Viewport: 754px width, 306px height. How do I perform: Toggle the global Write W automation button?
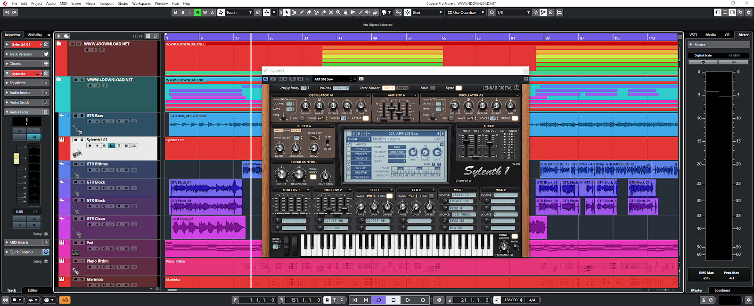pyautogui.click(x=205, y=12)
